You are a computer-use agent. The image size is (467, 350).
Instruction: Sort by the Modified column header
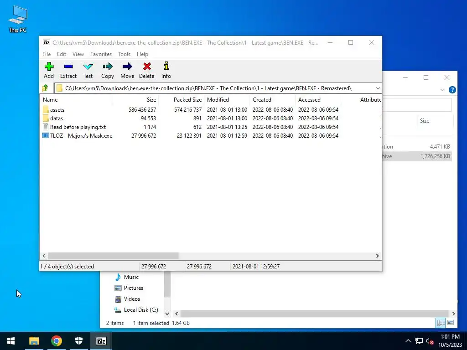227,100
